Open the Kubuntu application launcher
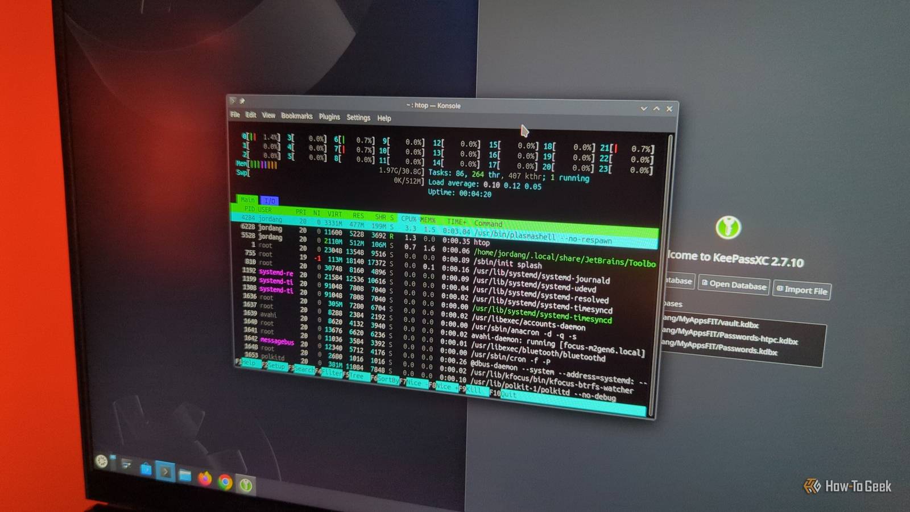This screenshot has width=910, height=512. click(102, 461)
